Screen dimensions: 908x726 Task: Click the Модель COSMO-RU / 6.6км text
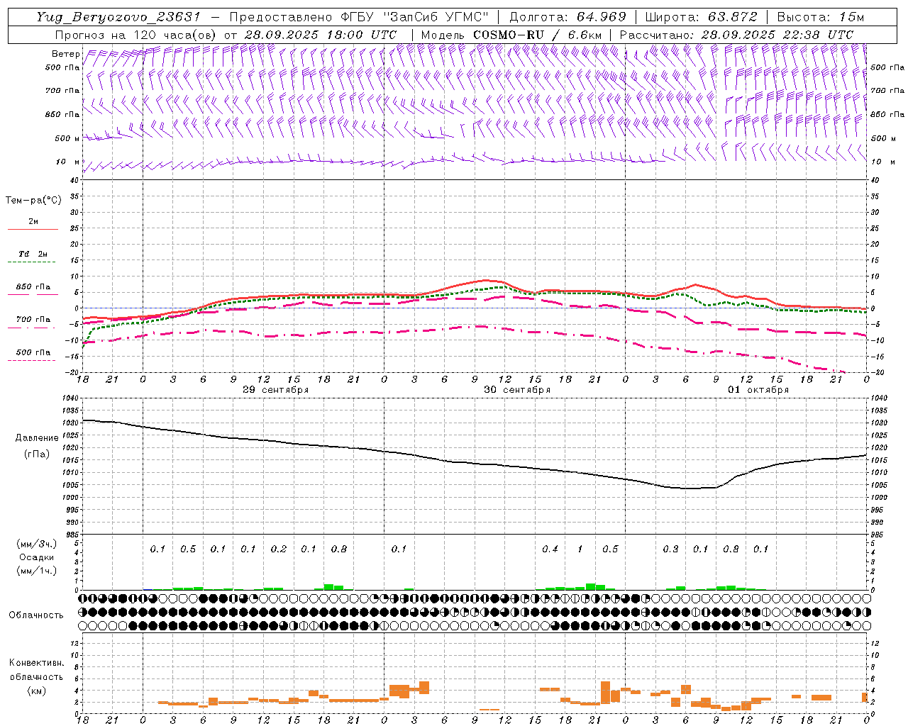click(x=511, y=35)
